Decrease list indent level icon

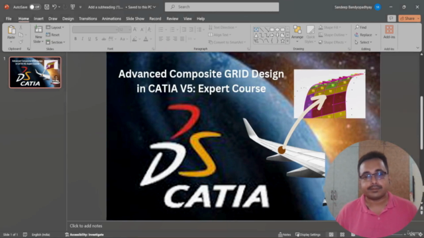click(x=184, y=29)
